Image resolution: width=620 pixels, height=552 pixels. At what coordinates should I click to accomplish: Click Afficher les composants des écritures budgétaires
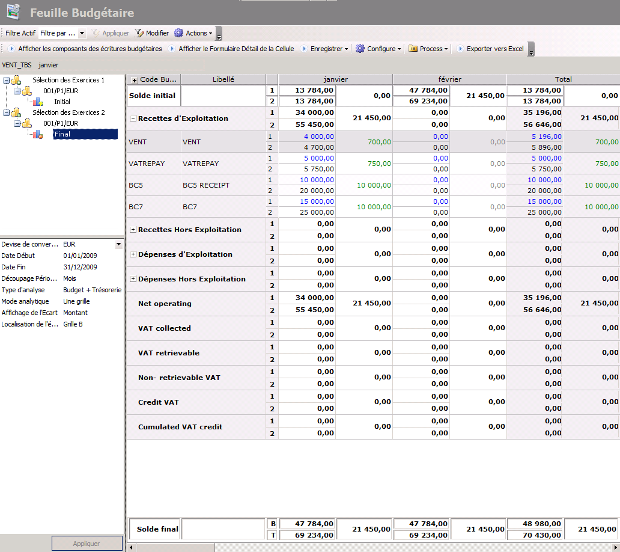pos(90,49)
